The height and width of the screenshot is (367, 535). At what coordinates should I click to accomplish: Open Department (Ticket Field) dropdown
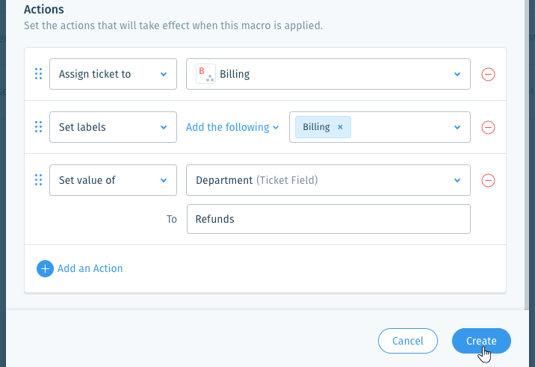coord(328,180)
